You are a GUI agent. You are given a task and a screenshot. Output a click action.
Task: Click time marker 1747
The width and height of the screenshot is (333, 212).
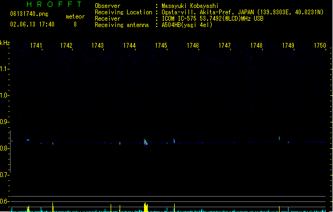pos(224,46)
